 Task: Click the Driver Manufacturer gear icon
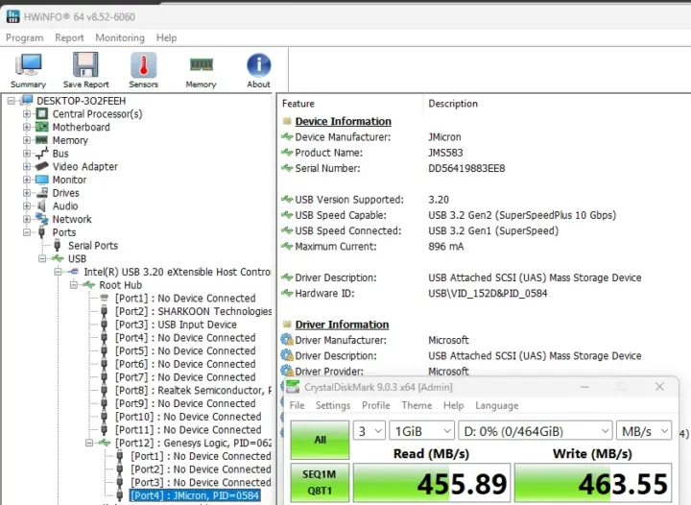(x=287, y=340)
